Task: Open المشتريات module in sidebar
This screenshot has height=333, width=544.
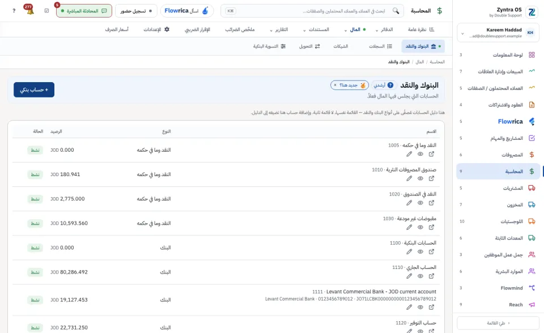Action: tap(498, 188)
